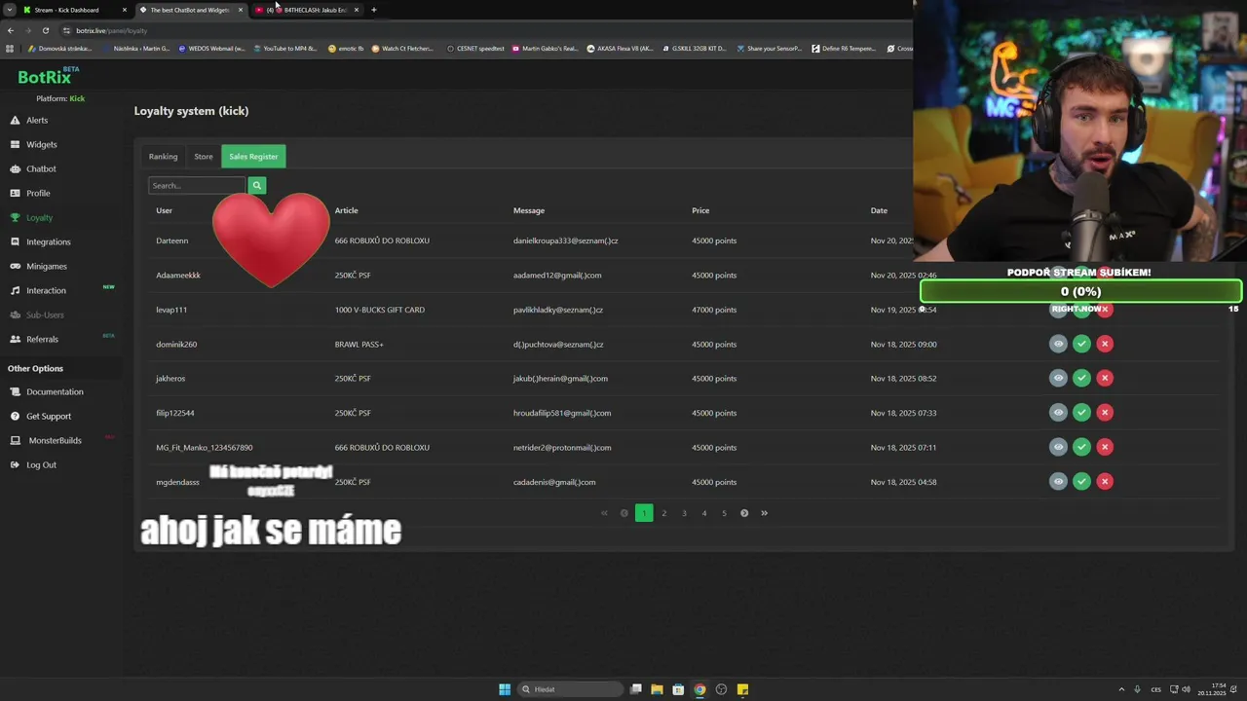Go to page 3 of the sales list
The width and height of the screenshot is (1247, 701).
[684, 513]
